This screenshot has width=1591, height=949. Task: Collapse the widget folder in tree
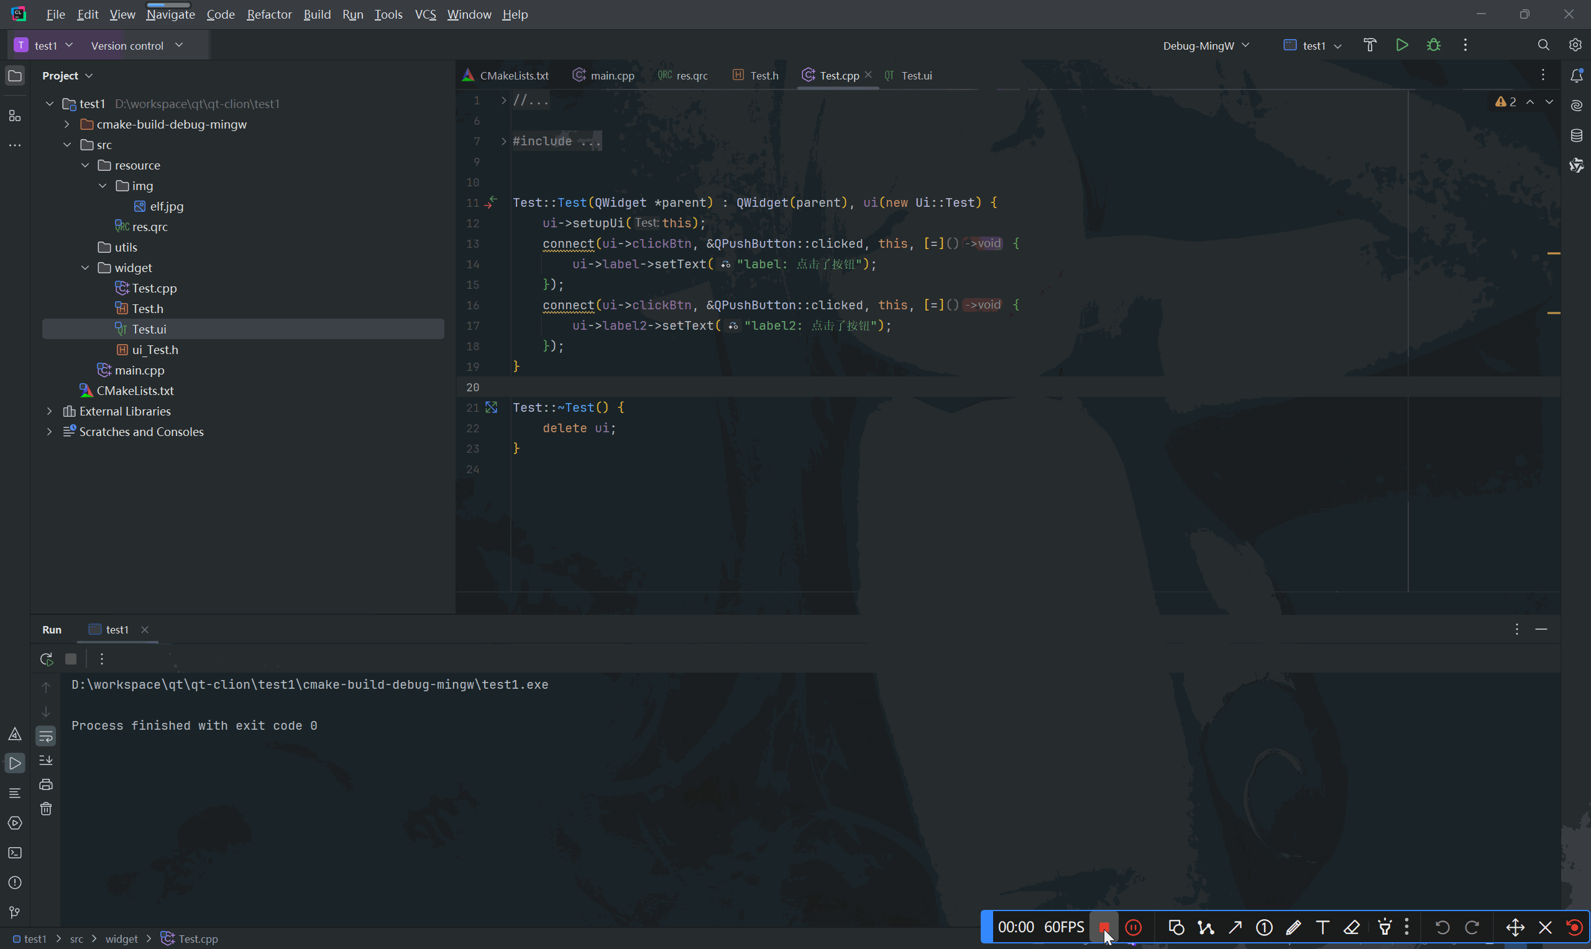click(x=85, y=268)
